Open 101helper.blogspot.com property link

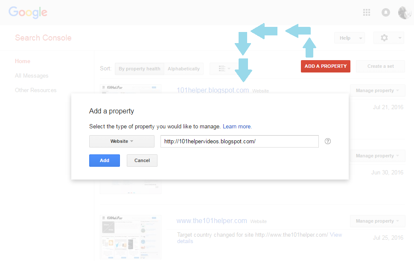coord(213,90)
